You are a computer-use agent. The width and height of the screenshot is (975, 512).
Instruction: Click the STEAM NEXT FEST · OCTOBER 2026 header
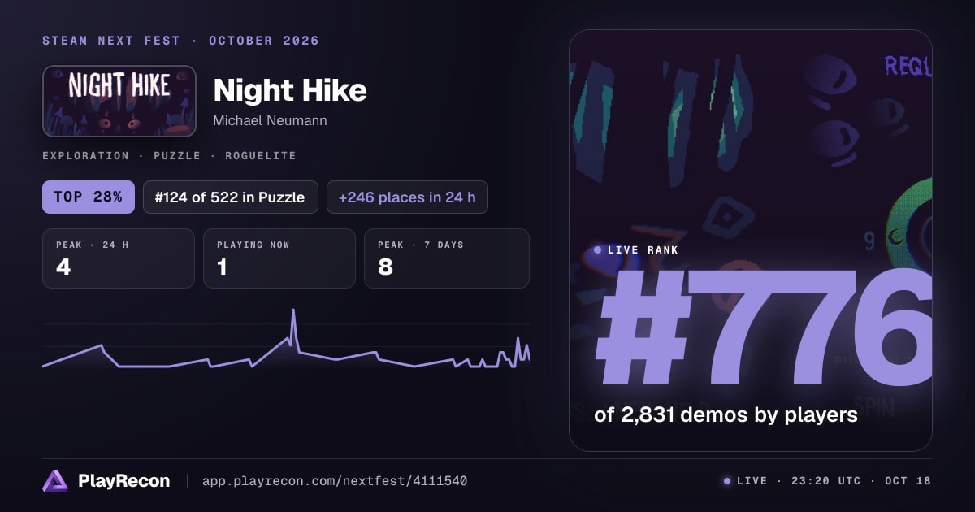point(180,41)
